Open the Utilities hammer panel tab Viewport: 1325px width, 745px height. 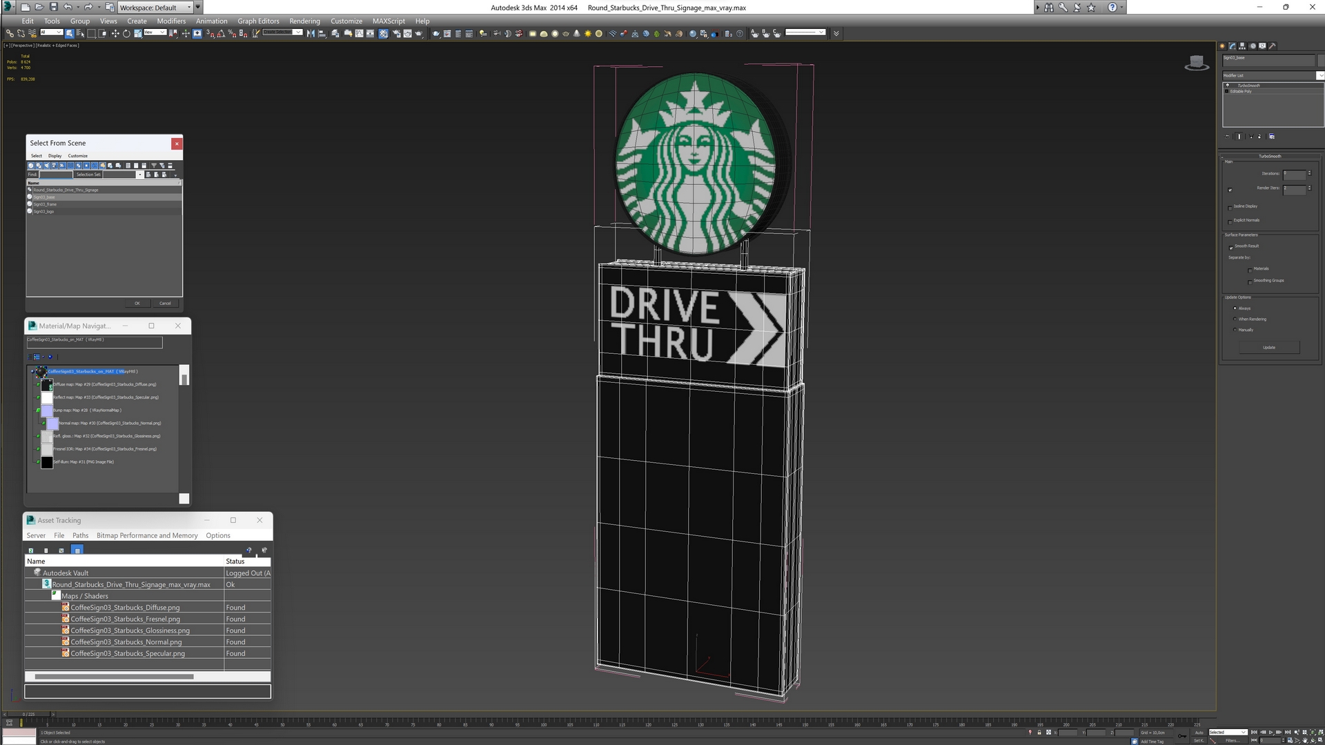coord(1272,46)
